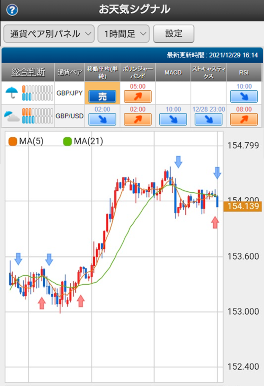Viewport: 264px width, 386px height.
Task: Click the 総合判断 column header
Action: tap(28, 72)
